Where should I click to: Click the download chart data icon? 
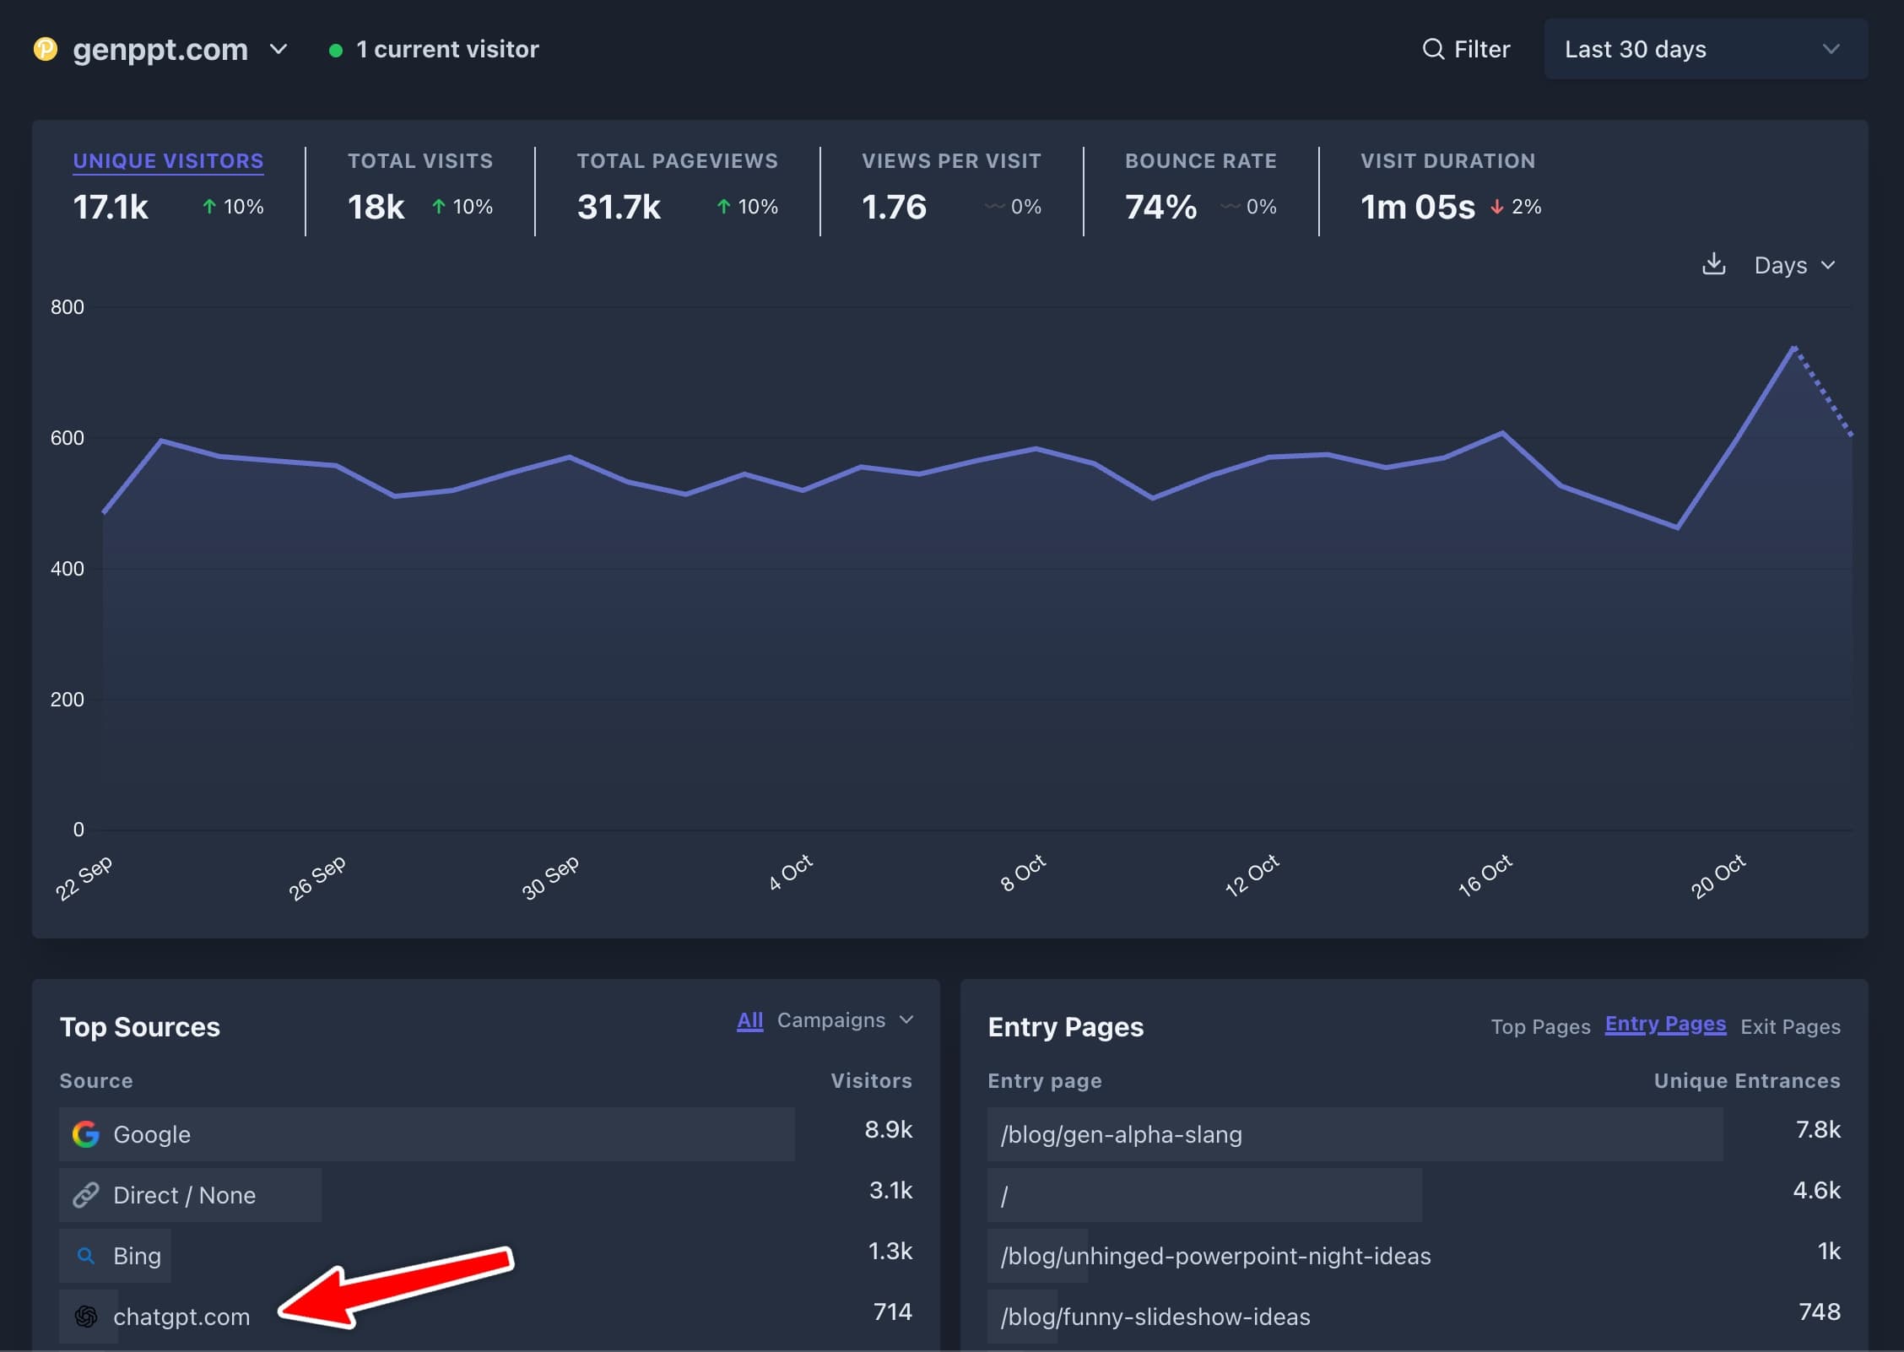(x=1713, y=265)
